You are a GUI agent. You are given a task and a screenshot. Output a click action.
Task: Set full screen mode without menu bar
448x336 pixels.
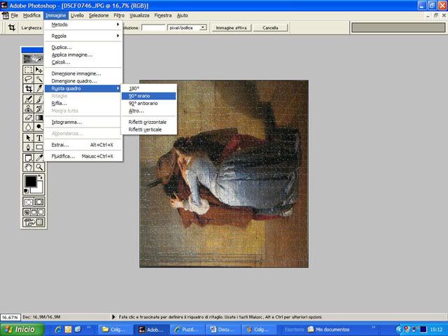click(41, 212)
